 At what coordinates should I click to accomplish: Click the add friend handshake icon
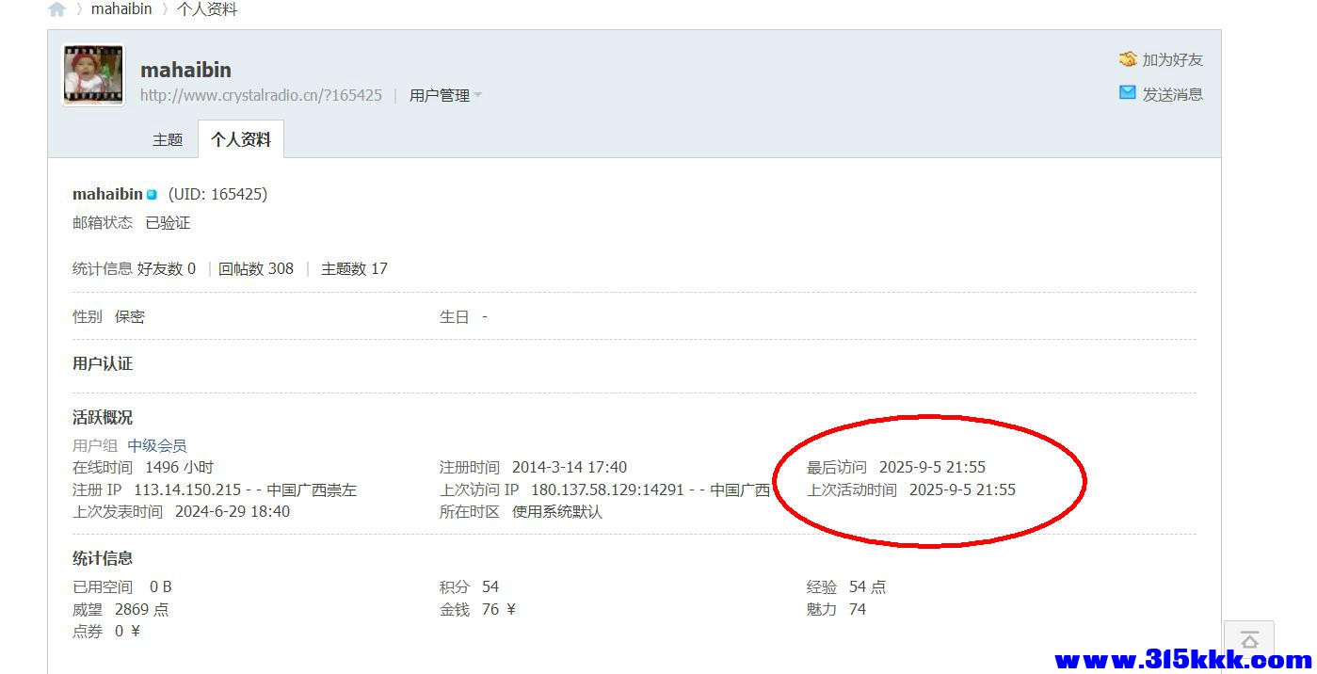[1127, 59]
